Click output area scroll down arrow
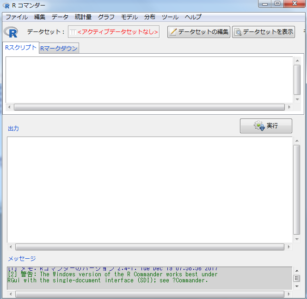The height and width of the screenshot is (299, 307). point(297,239)
